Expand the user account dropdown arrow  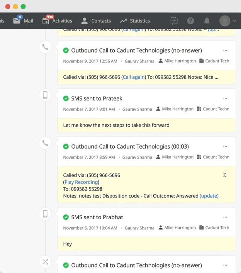tap(234, 21)
